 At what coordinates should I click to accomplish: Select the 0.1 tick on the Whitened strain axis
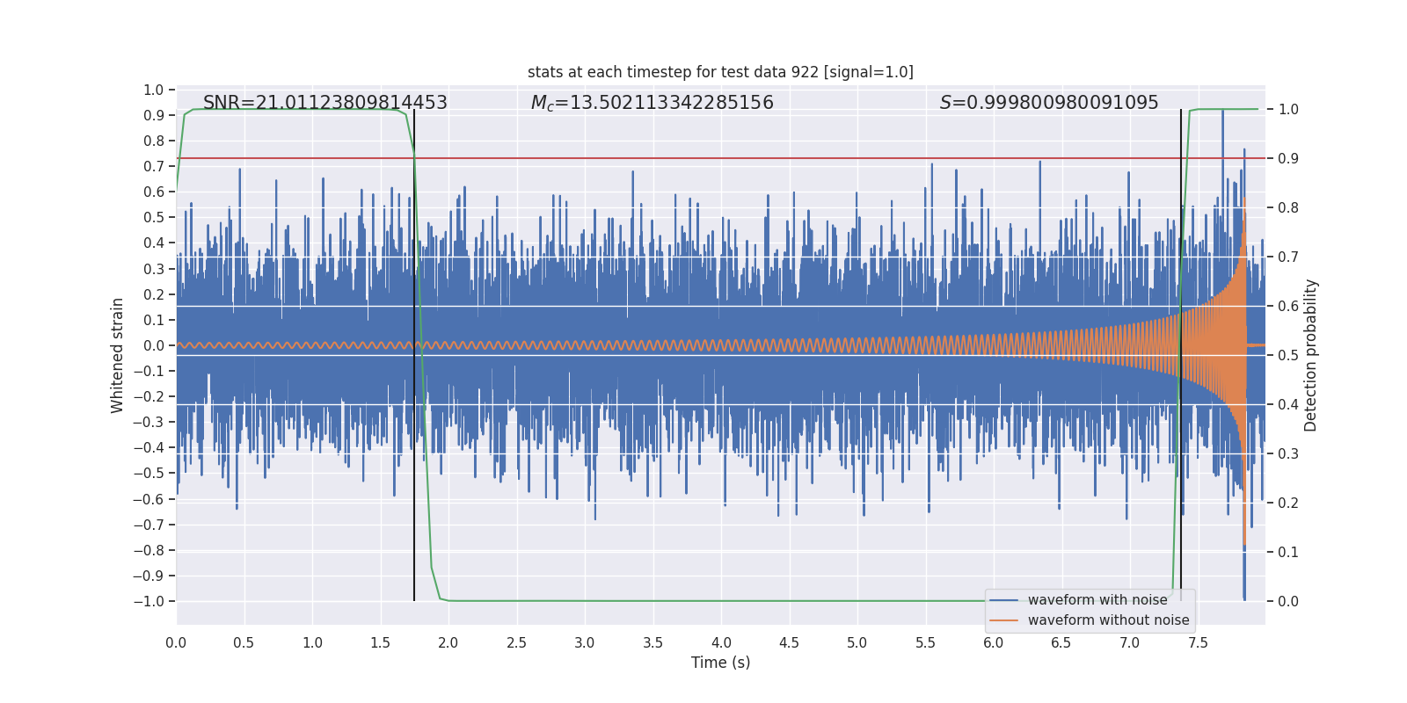[x=154, y=320]
